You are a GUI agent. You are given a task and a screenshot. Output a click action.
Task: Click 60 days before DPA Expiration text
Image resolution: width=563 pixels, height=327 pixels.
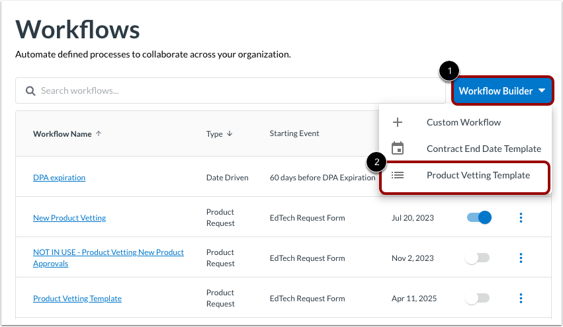pyautogui.click(x=322, y=178)
